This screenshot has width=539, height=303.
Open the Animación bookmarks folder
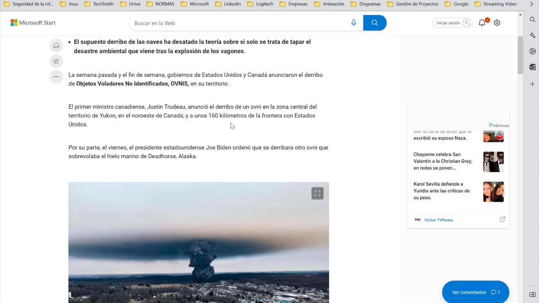click(x=328, y=4)
